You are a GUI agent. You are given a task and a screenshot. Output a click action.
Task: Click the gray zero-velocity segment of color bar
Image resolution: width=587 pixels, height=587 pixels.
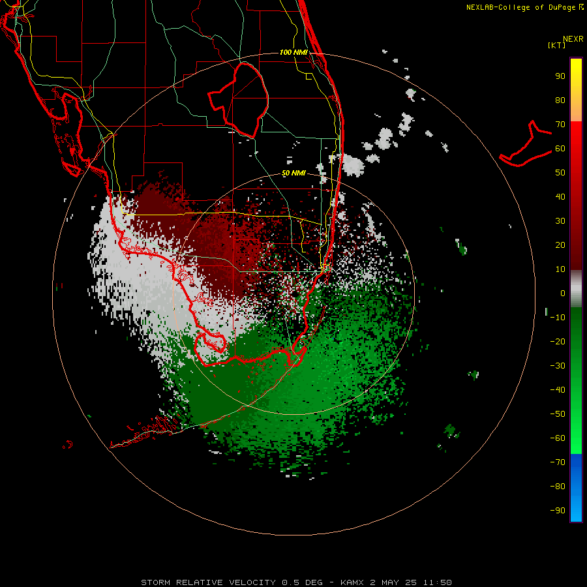click(576, 289)
